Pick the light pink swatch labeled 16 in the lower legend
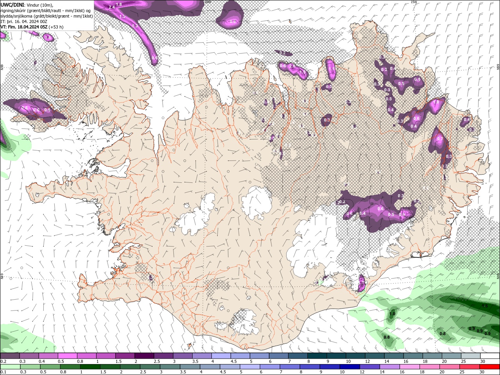Screen dimensions: 500x375 coord(410,367)
